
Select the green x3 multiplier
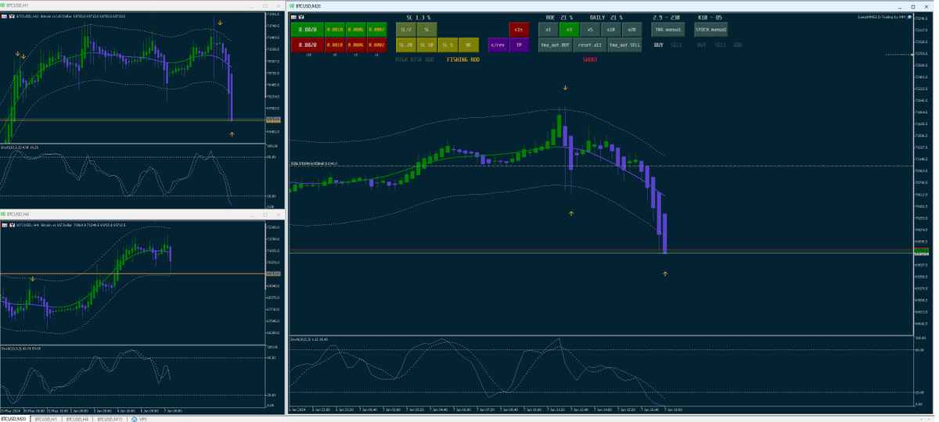point(569,30)
